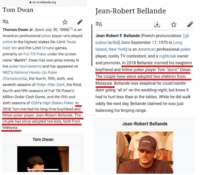Tap the home indicator bar over Dwan photo

(43, 169)
